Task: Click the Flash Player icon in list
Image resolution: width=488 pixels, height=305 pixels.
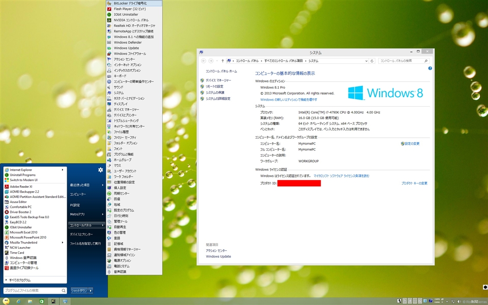Action: pyautogui.click(x=109, y=9)
